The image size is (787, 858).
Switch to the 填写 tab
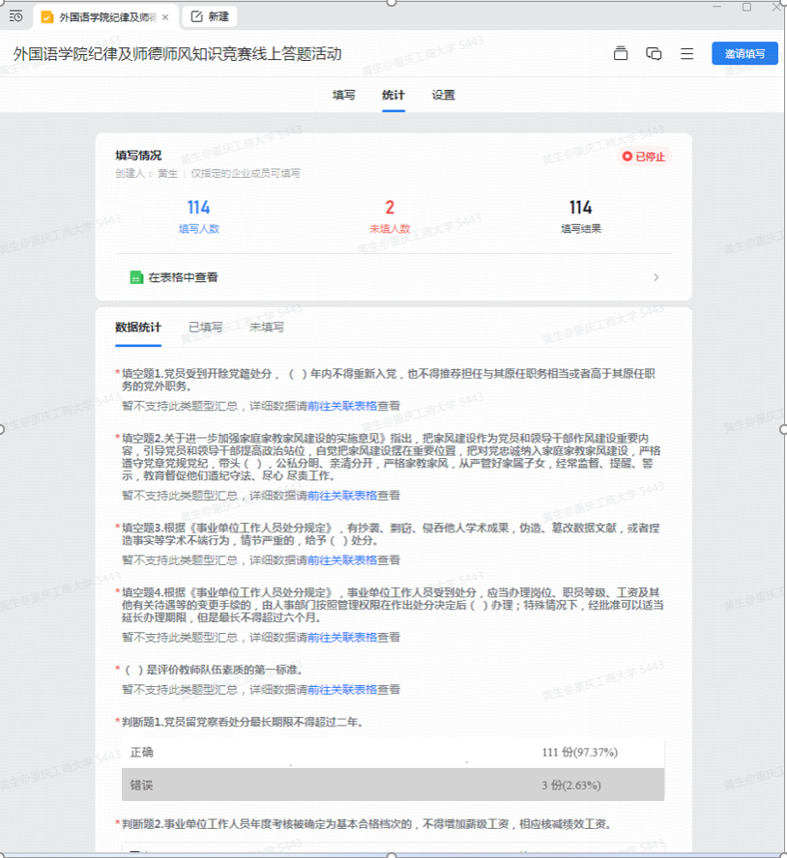343,95
